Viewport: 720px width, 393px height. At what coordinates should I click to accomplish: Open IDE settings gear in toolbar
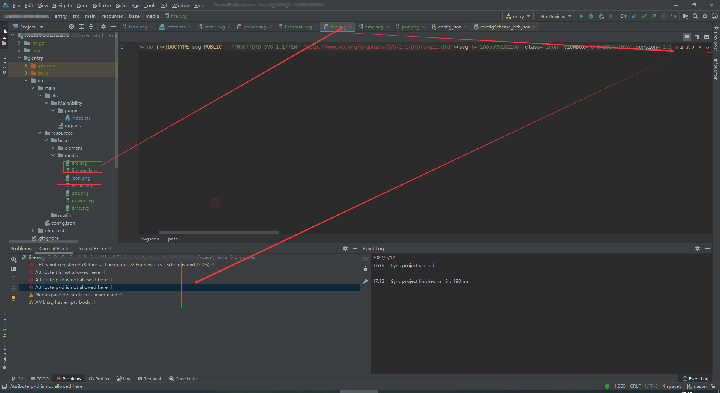(705, 16)
